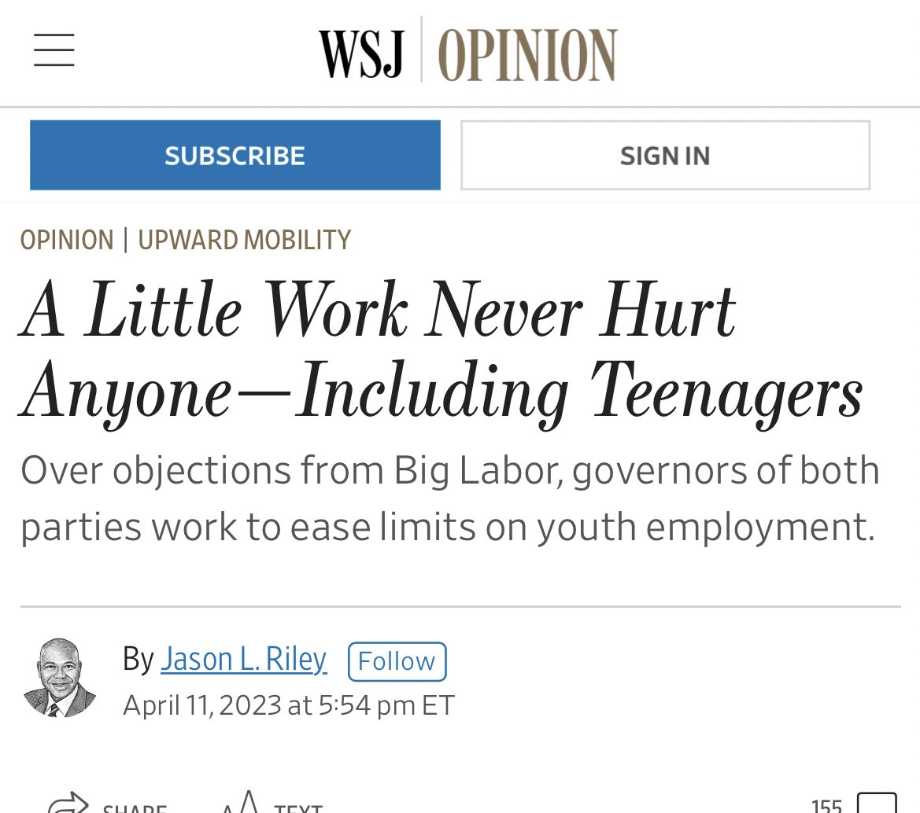The width and height of the screenshot is (920, 813).
Task: Open the comments bubble icon
Action: click(x=878, y=803)
